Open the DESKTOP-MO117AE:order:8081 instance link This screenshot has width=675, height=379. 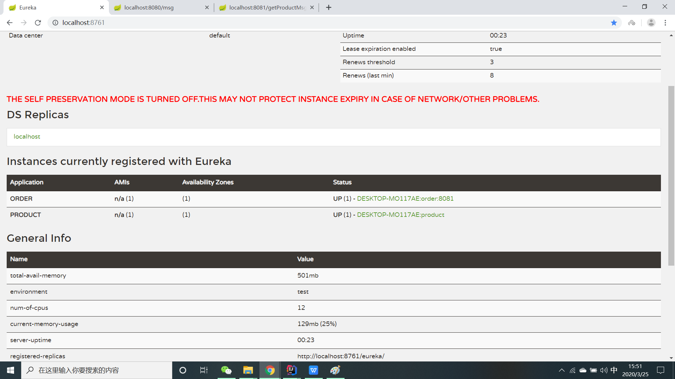coord(405,199)
